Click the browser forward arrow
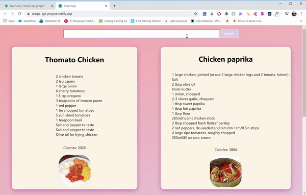The width and height of the screenshot is (306, 195). click(12, 14)
